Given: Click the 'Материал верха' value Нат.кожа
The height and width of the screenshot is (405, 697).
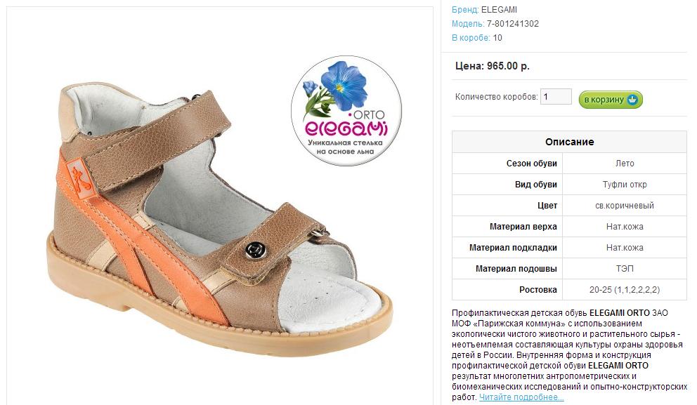Looking at the screenshot, I should (625, 227).
